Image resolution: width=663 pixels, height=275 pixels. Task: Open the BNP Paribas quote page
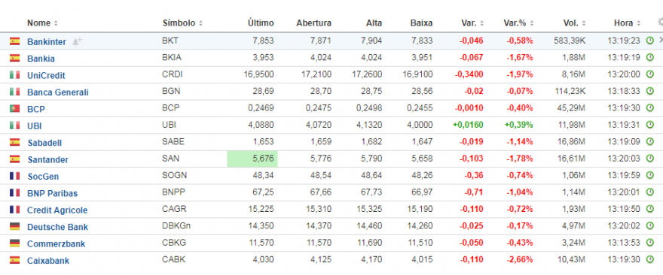point(53,193)
